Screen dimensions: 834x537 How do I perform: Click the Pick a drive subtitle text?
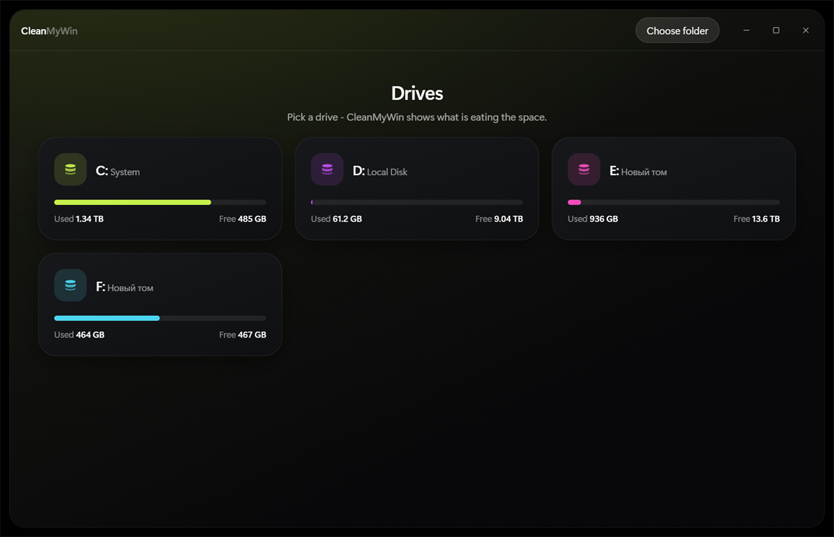[417, 117]
